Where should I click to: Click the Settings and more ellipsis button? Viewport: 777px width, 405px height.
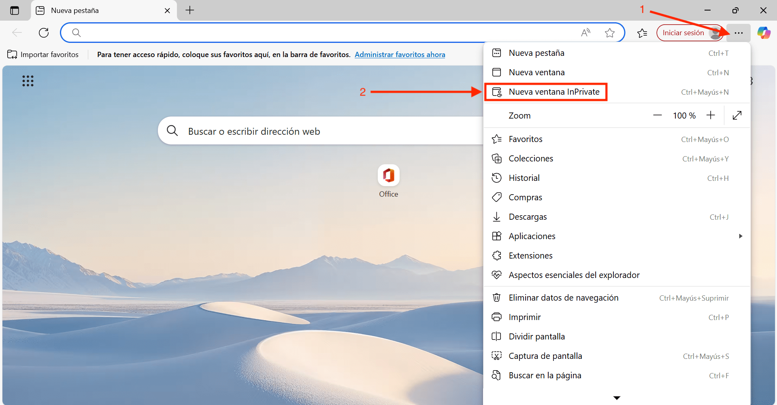[739, 33]
